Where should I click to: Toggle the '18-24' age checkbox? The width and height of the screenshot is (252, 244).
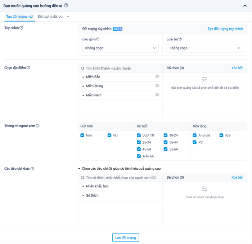pos(166,135)
